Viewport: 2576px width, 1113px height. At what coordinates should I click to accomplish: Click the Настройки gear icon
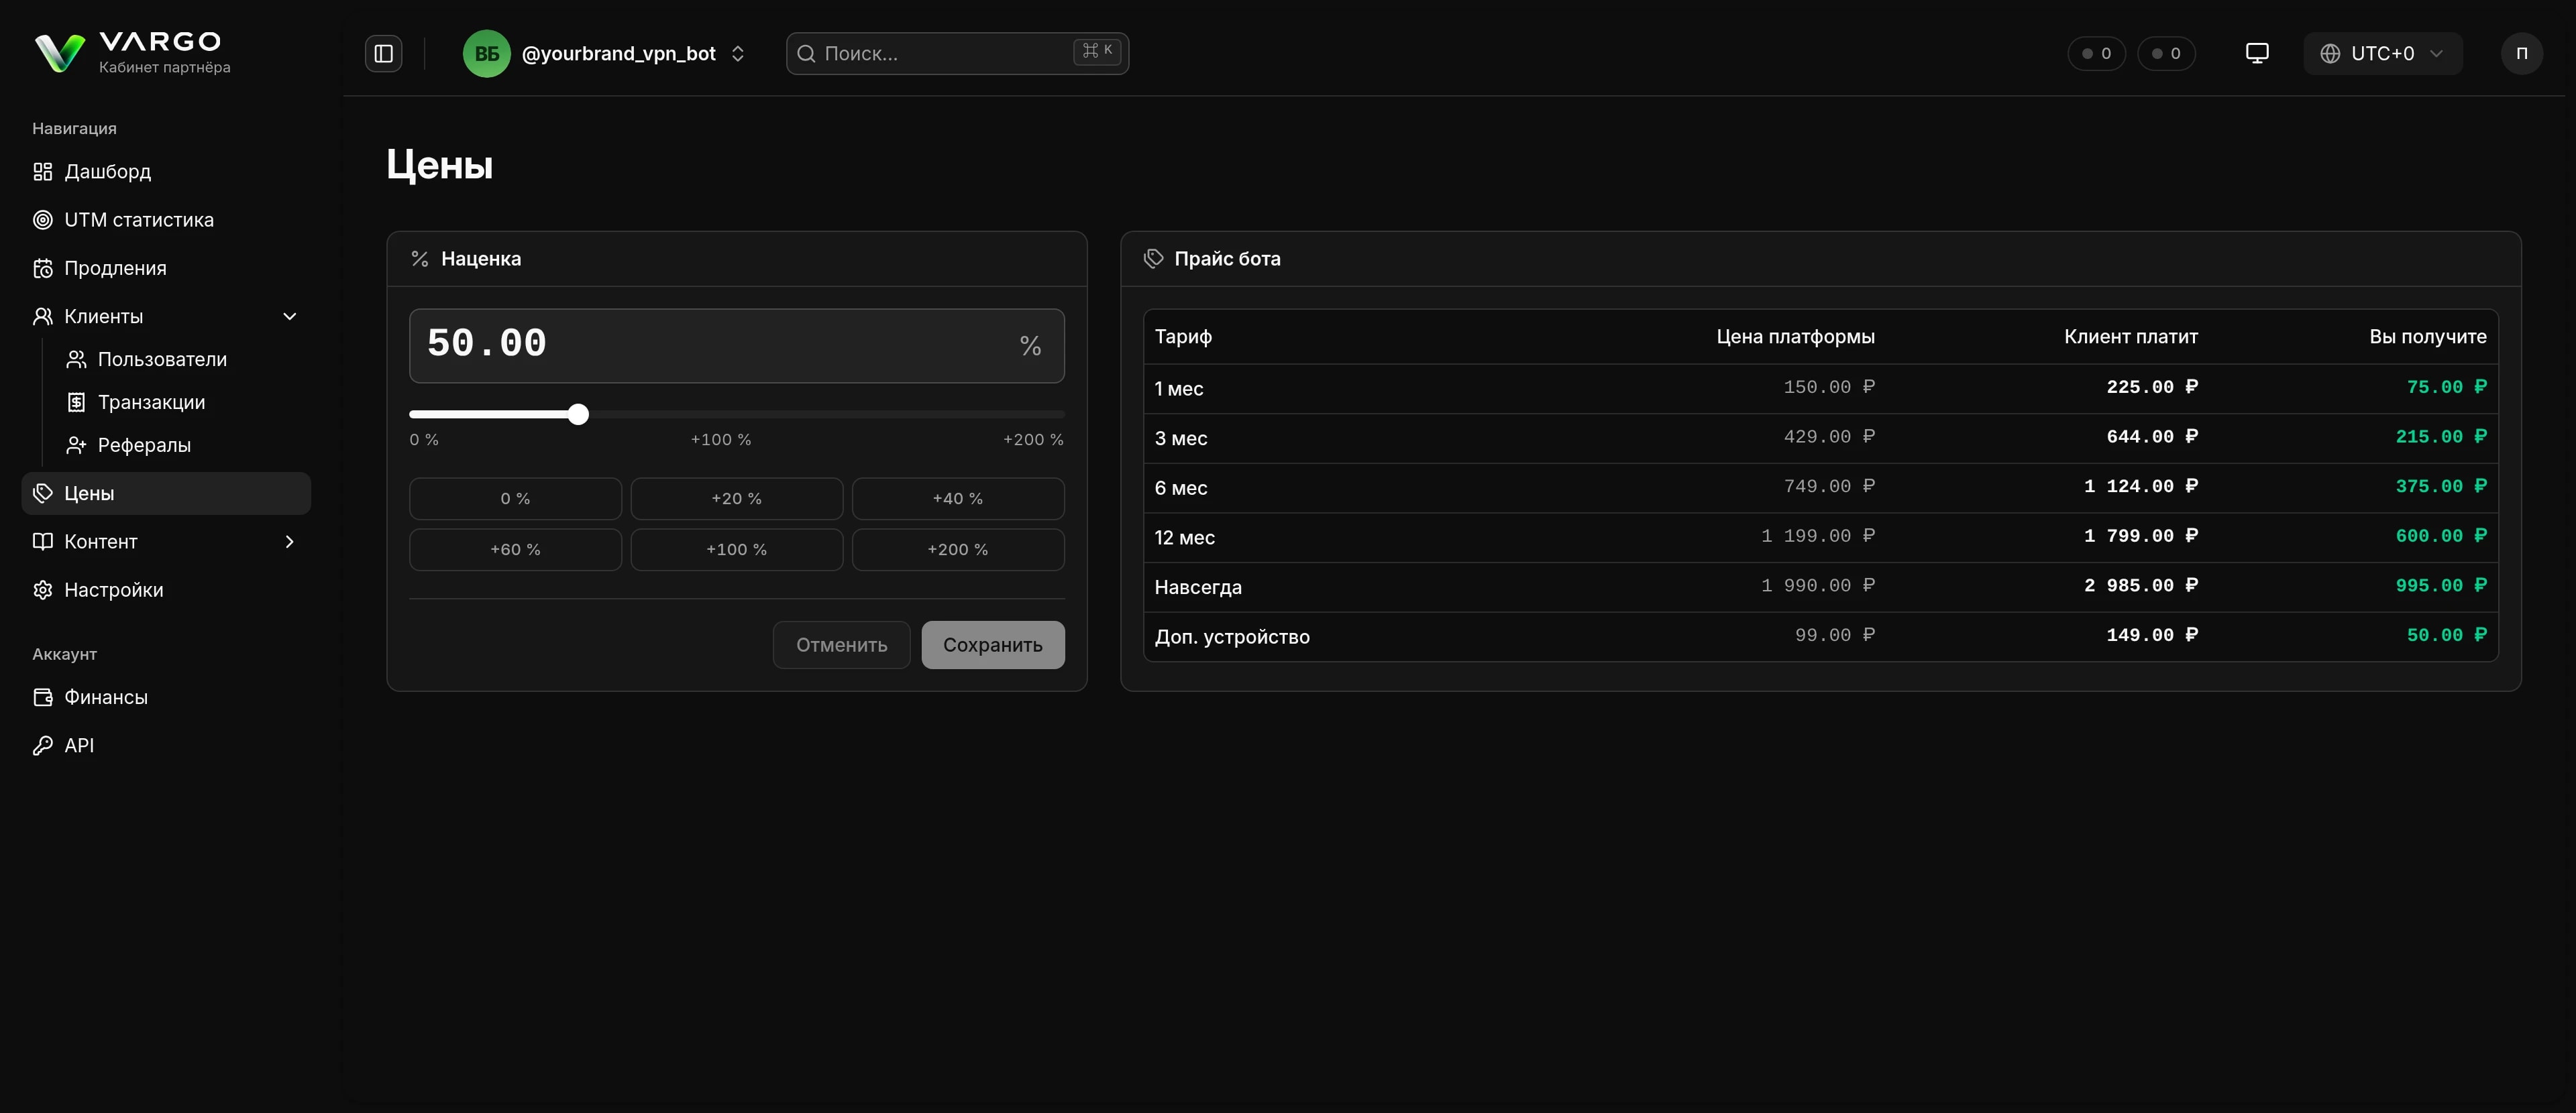[42, 589]
